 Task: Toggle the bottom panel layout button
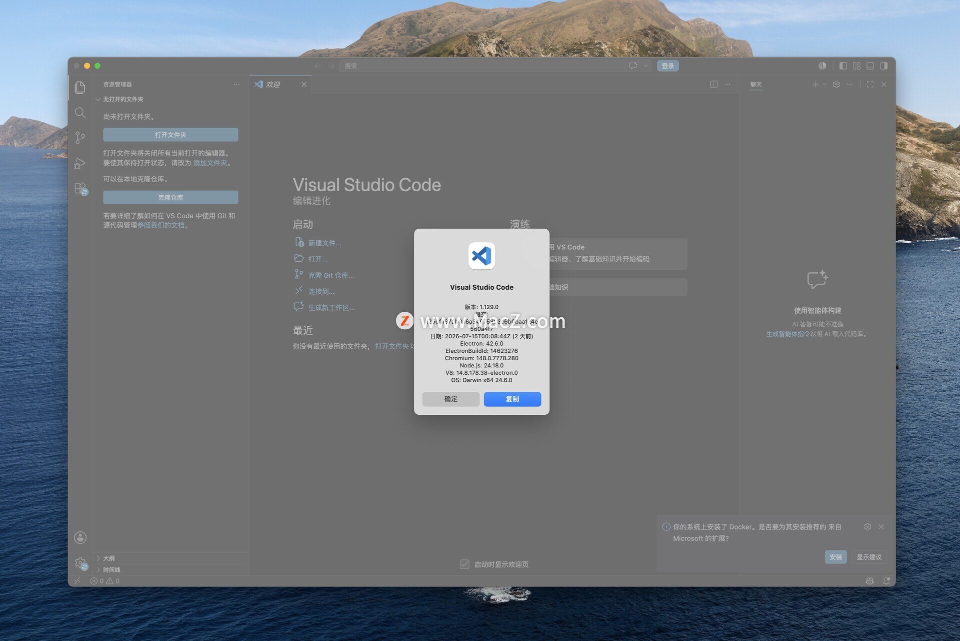[x=870, y=66]
